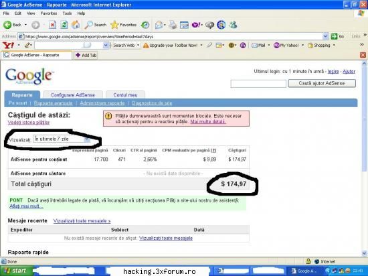Open the Yahoo Mail toolbar icon
Viewport: 368px width, 276px height.
click(254, 46)
